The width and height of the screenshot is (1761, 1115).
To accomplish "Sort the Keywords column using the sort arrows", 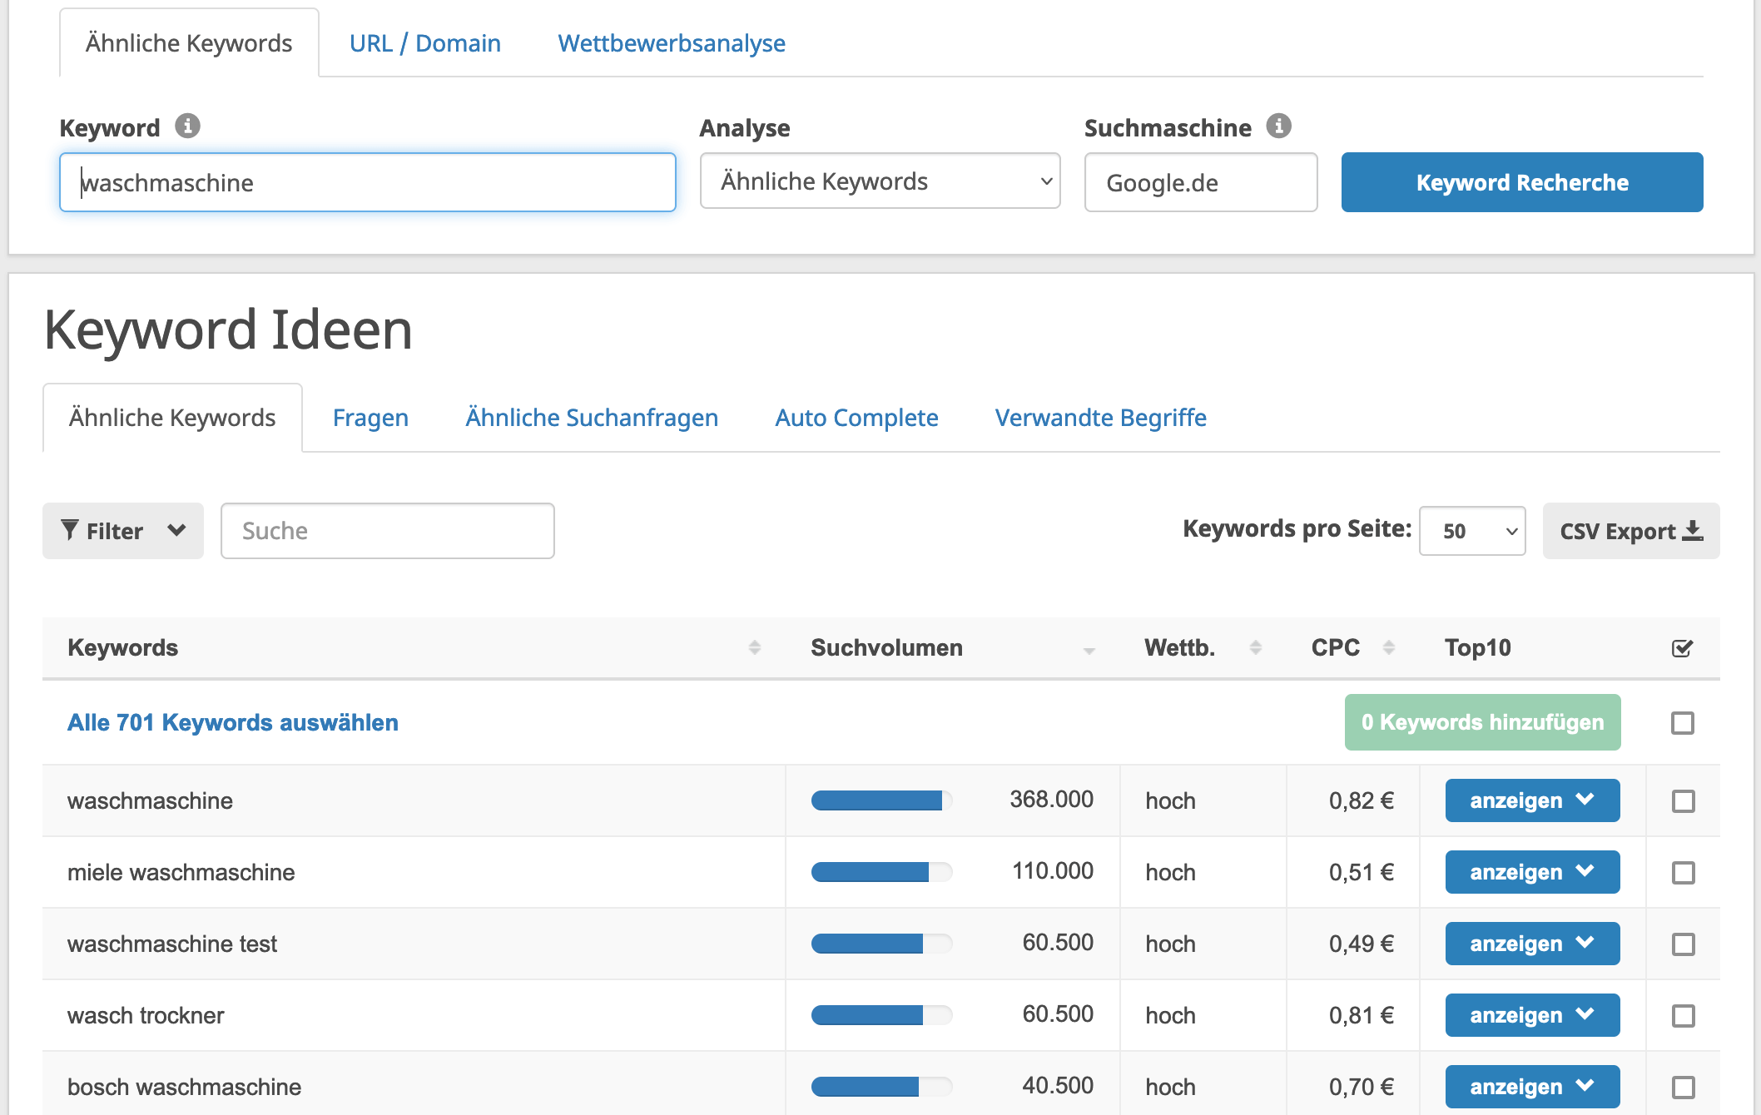I will pos(754,647).
